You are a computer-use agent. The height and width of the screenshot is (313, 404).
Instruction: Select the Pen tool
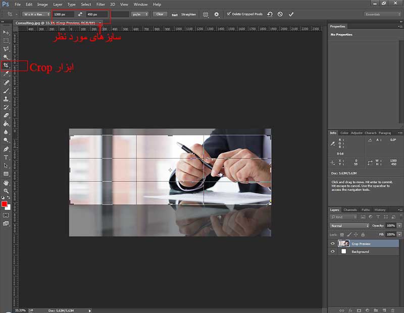coord(6,149)
